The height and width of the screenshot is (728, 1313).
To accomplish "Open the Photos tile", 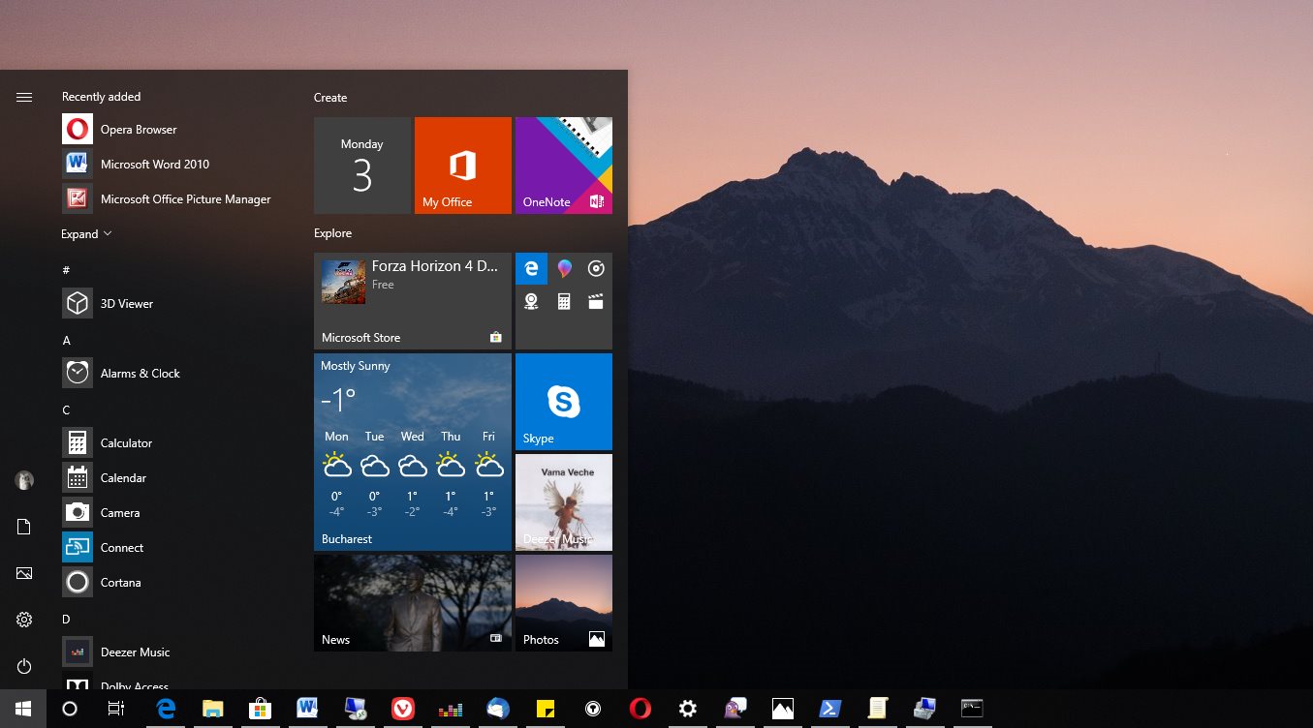I will (x=564, y=603).
